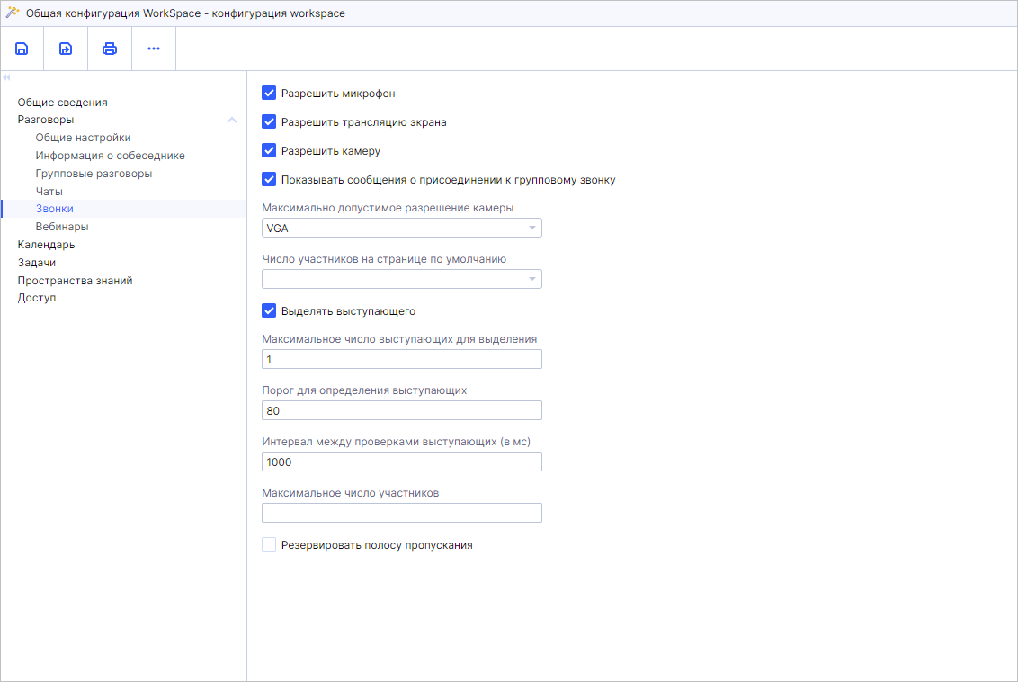Select Разговоры in the sidebar

point(46,120)
